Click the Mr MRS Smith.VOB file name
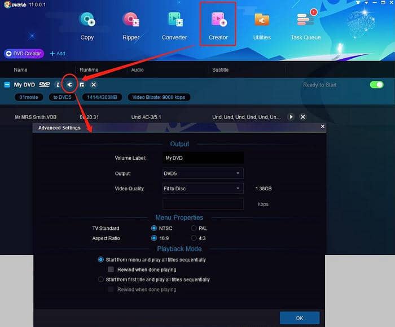This screenshot has width=395, height=327. 36,117
